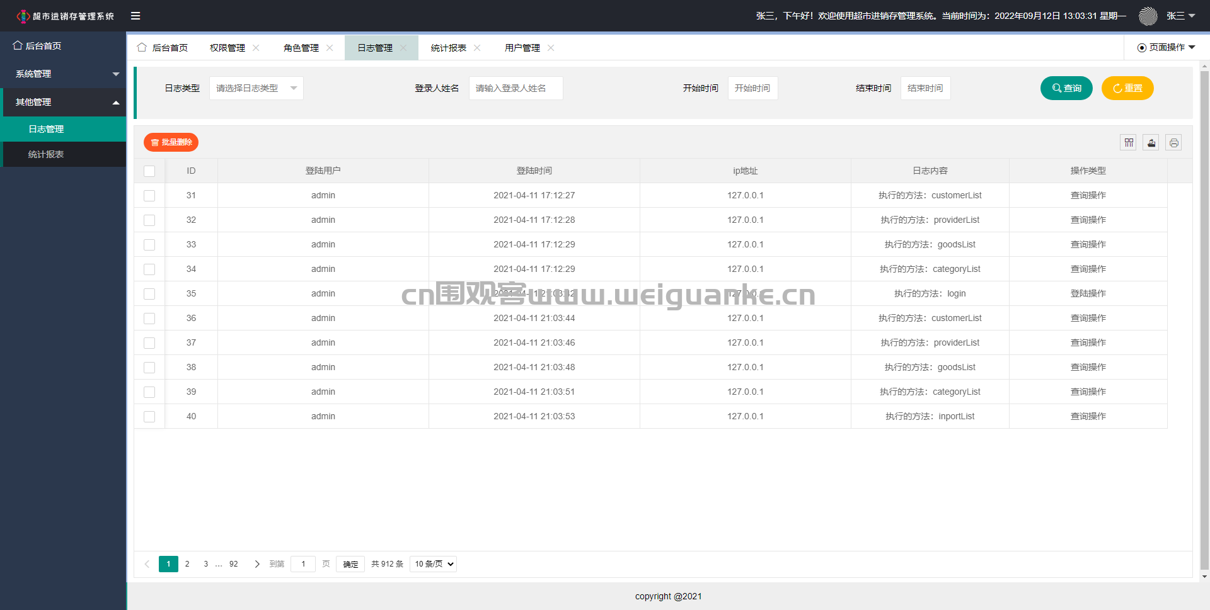Close the 权限管理 tab

pyautogui.click(x=256, y=48)
